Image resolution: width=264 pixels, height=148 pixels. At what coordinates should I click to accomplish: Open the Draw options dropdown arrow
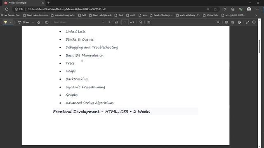tap(33, 22)
